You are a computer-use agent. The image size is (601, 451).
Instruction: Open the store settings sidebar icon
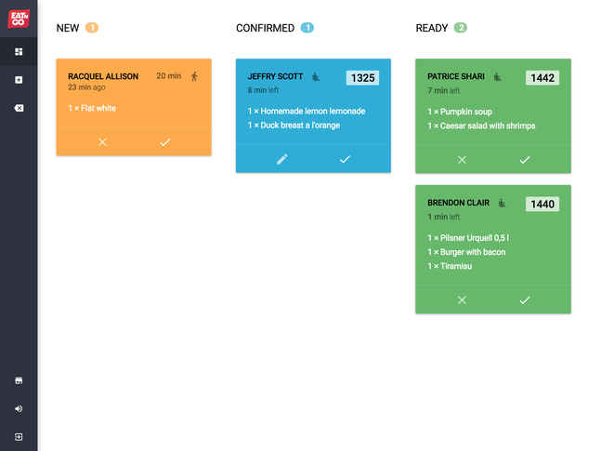pyautogui.click(x=19, y=380)
